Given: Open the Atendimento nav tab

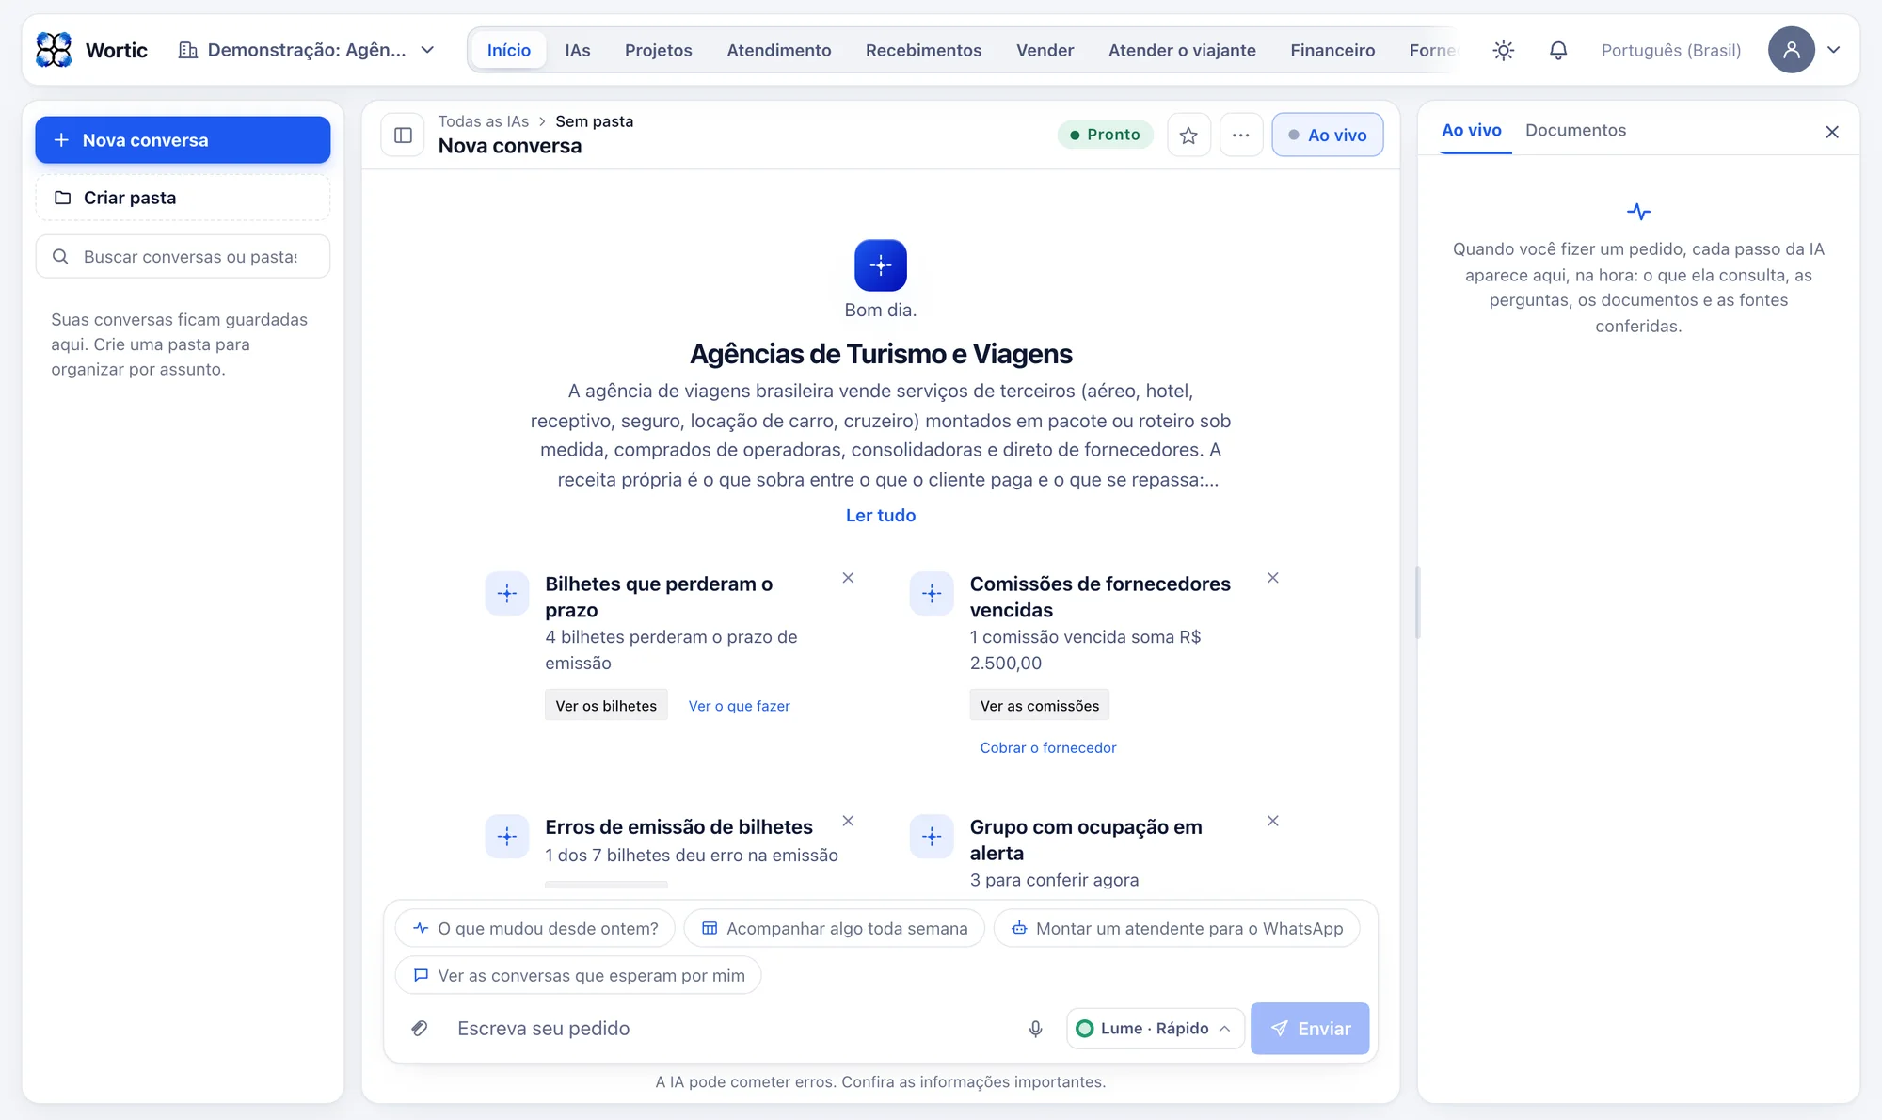Looking at the screenshot, I should (779, 50).
